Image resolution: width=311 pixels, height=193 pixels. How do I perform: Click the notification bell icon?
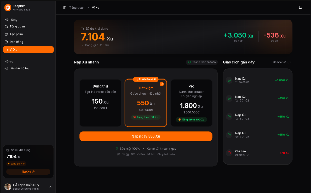tap(300, 8)
